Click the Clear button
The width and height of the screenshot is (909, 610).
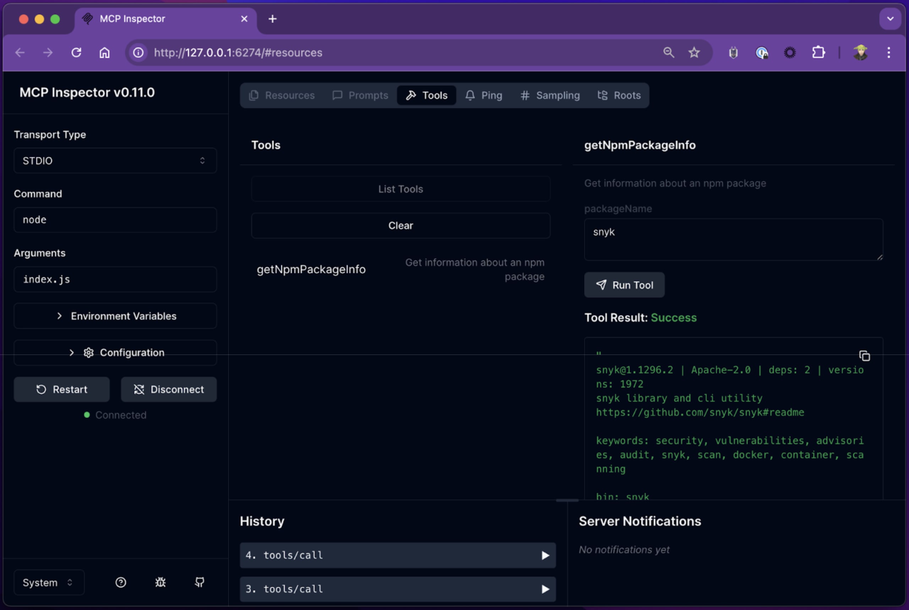[x=401, y=226]
